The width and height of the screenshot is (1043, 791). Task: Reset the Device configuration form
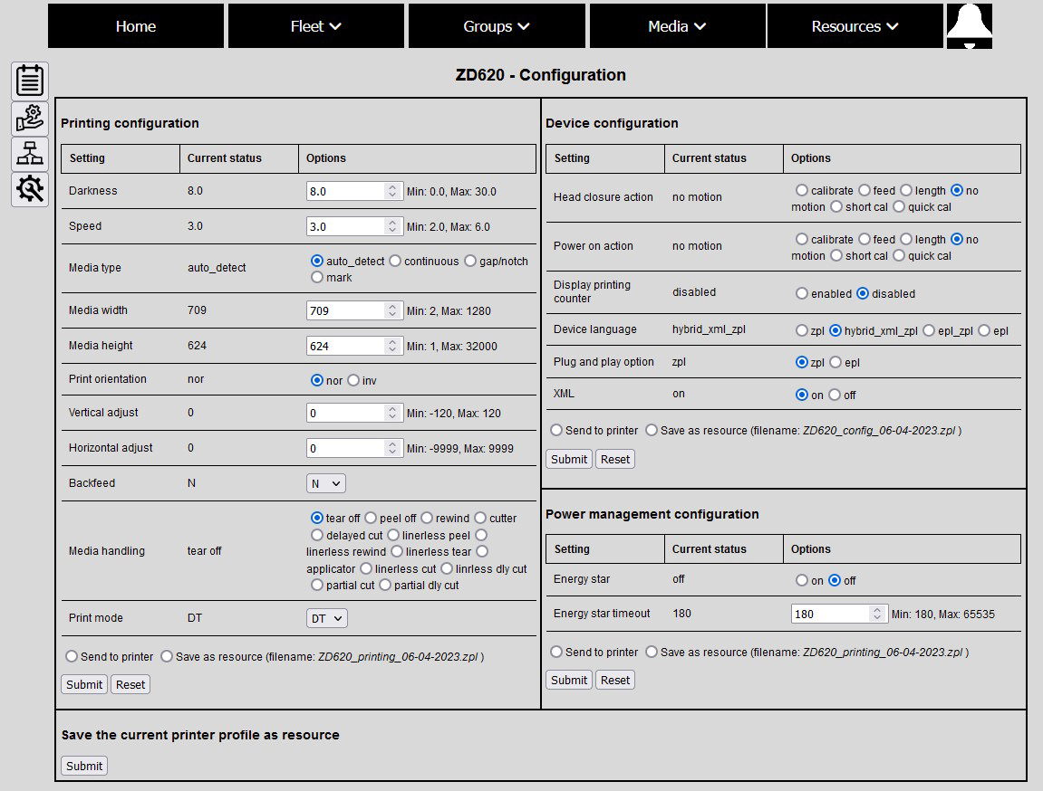[615, 459]
